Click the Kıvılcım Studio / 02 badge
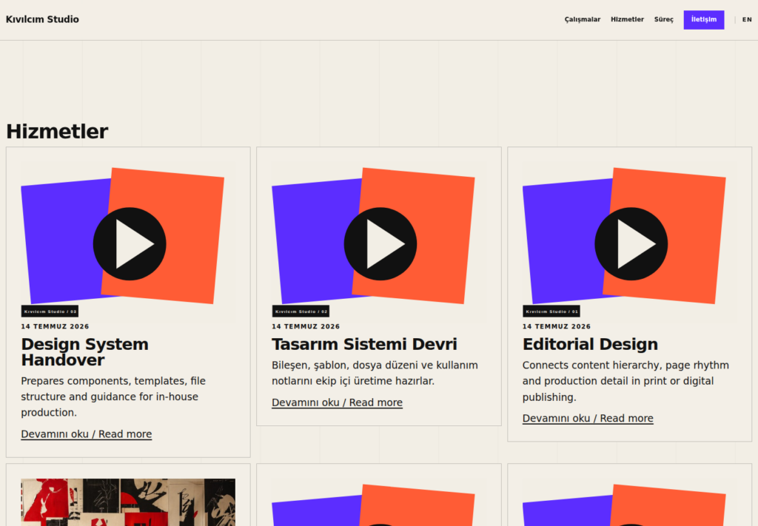Image resolution: width=758 pixels, height=526 pixels. 301,311
